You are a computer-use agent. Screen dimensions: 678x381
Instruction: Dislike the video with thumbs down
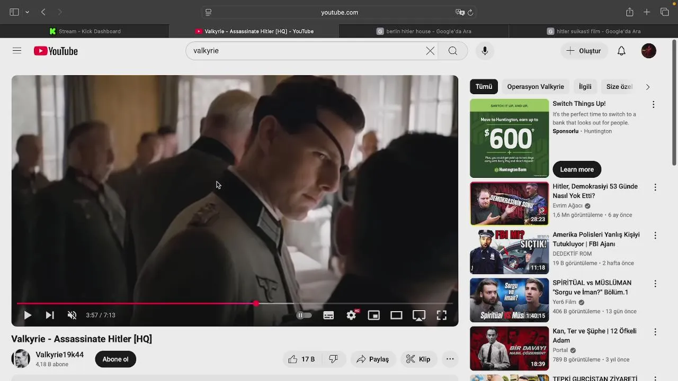333,359
